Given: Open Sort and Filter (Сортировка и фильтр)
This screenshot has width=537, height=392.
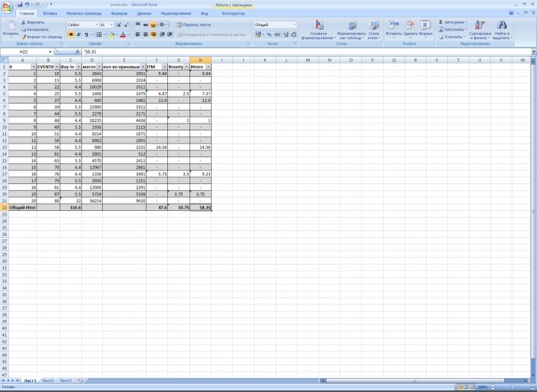Looking at the screenshot, I should (479, 27).
